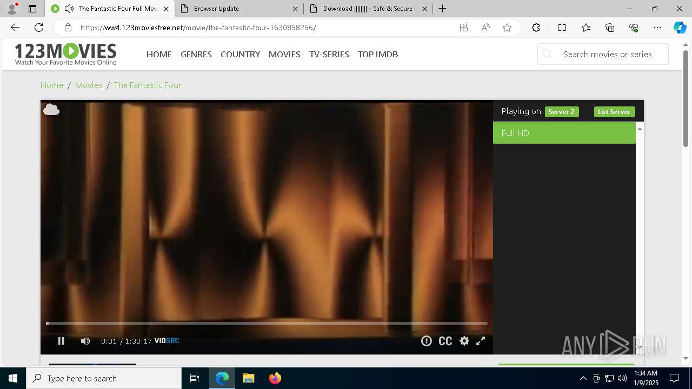Open Browser essentials
This screenshot has width=692, height=389.
(634, 28)
